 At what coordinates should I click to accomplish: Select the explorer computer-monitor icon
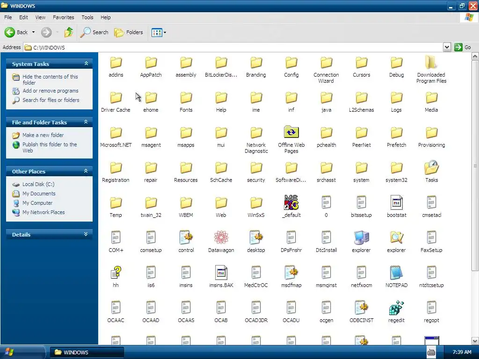pyautogui.click(x=361, y=238)
